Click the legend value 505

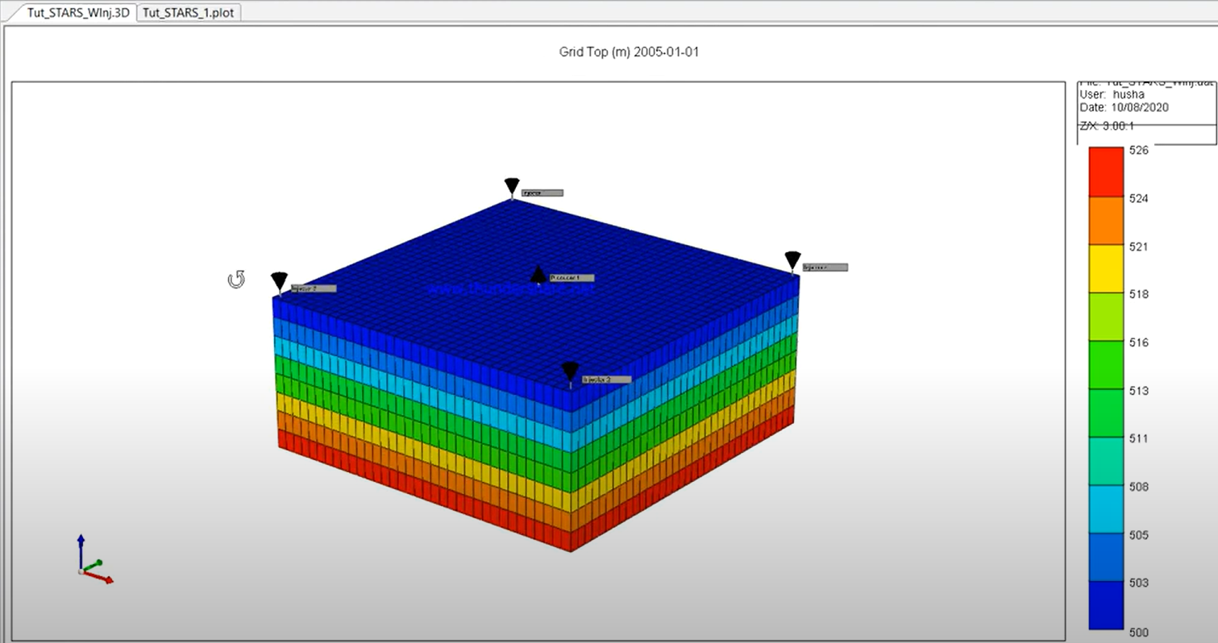click(x=1138, y=535)
